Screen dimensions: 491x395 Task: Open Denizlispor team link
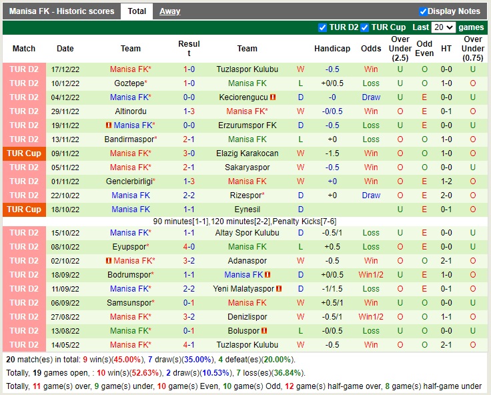[x=247, y=317]
